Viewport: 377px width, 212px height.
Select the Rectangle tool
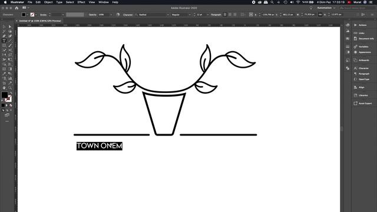coord(4,45)
